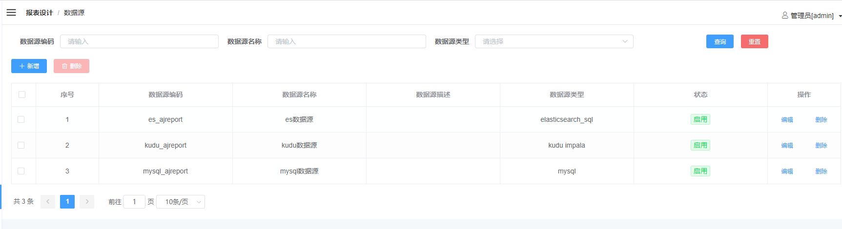Click the admin user avatar icon
842x229 pixels.
click(x=785, y=16)
